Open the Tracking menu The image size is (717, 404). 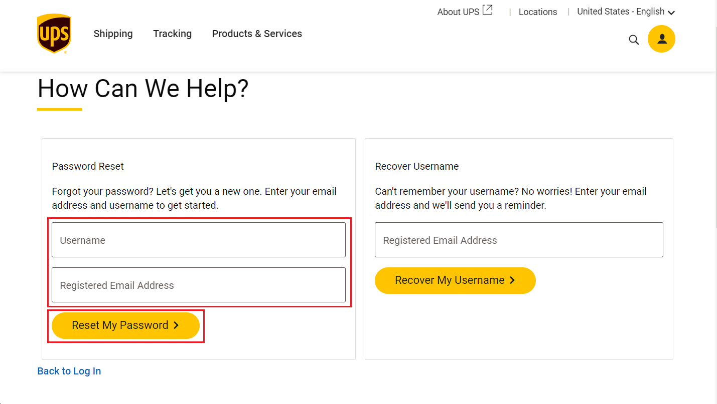[x=173, y=34]
